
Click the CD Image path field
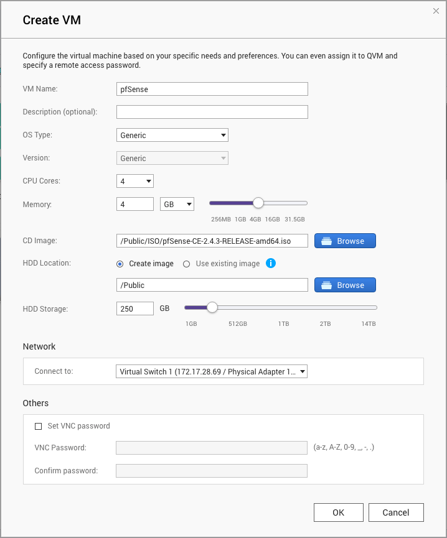212,241
